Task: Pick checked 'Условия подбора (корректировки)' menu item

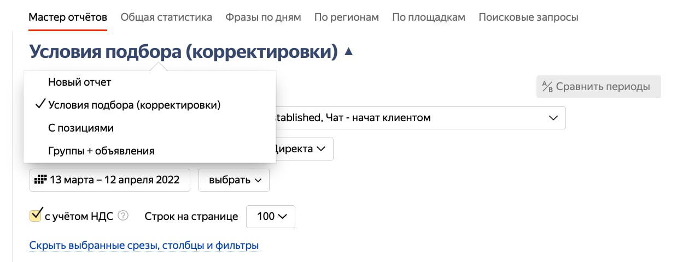Action: pos(134,105)
